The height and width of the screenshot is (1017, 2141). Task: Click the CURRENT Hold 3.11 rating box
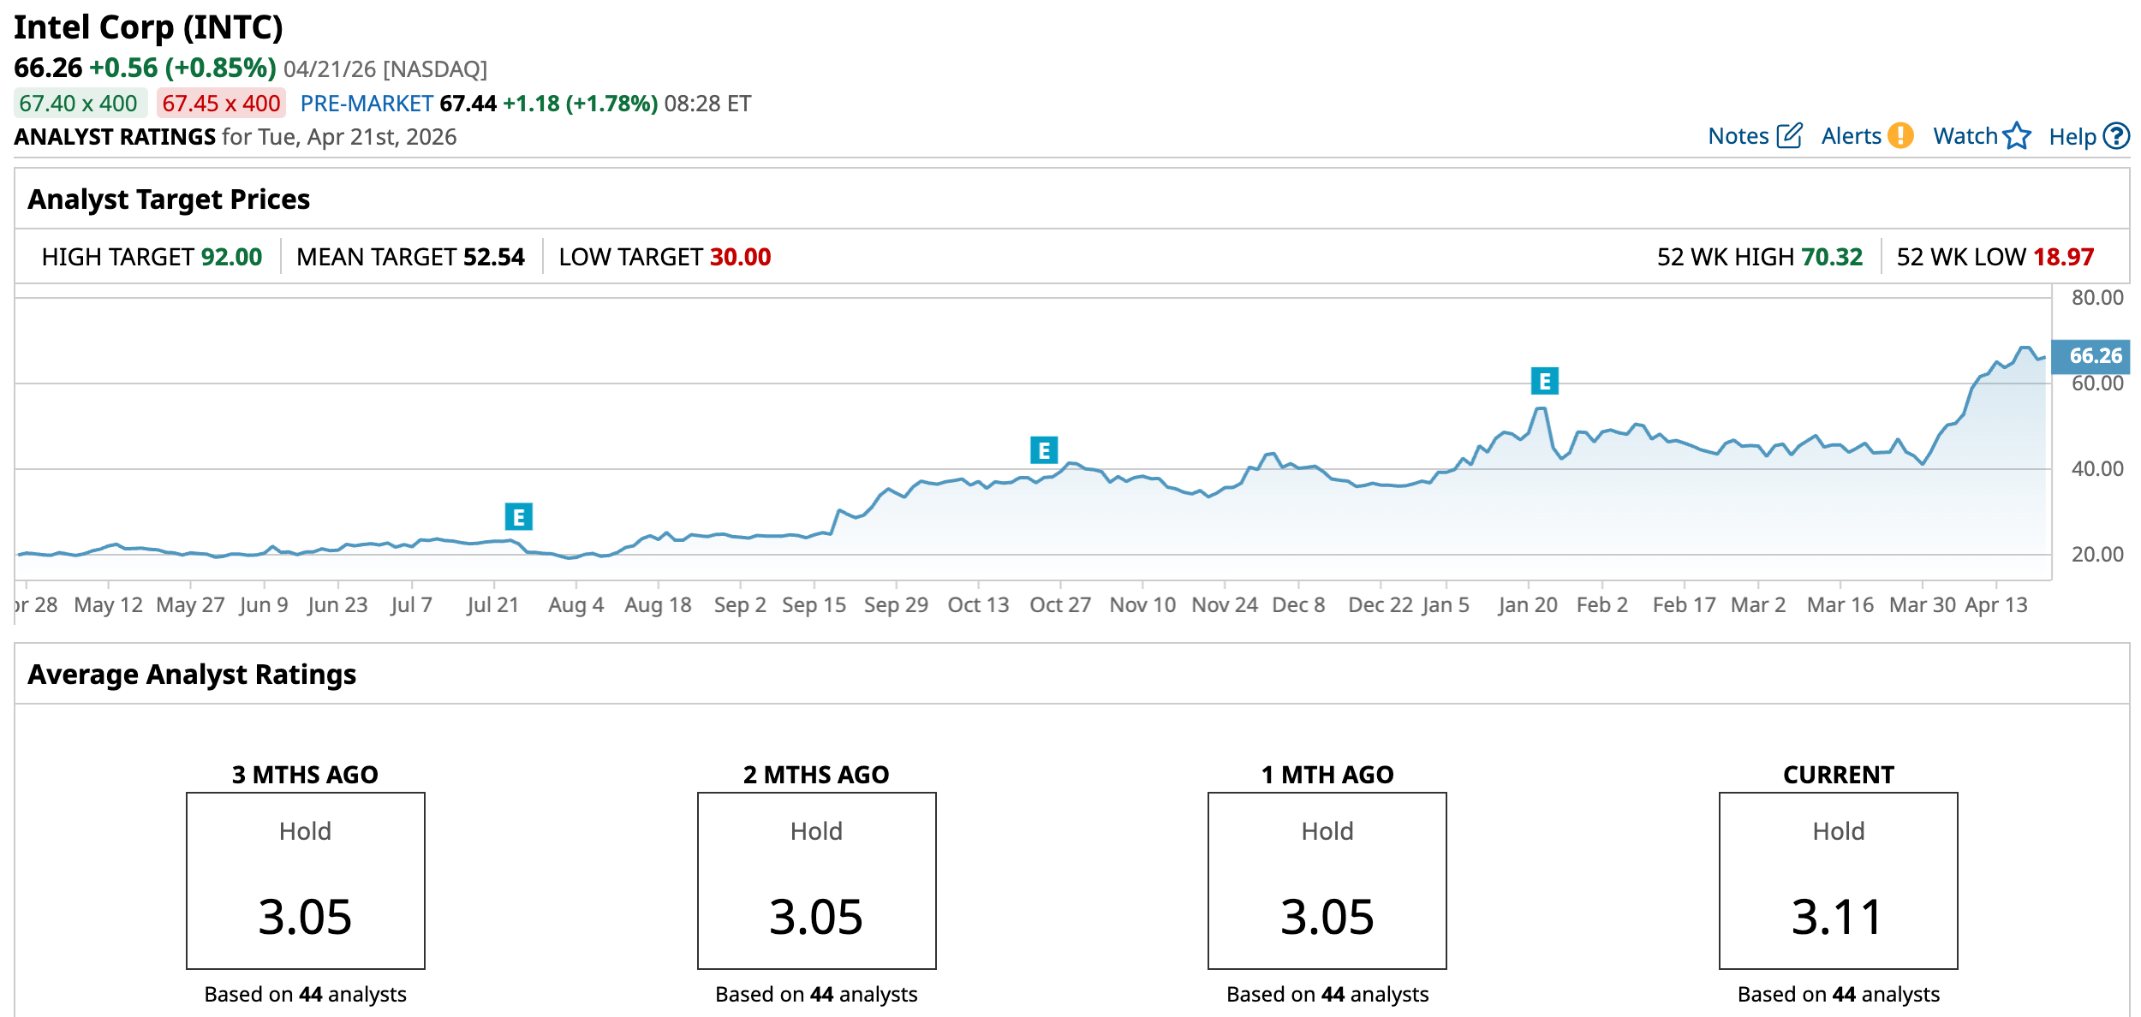click(1838, 880)
